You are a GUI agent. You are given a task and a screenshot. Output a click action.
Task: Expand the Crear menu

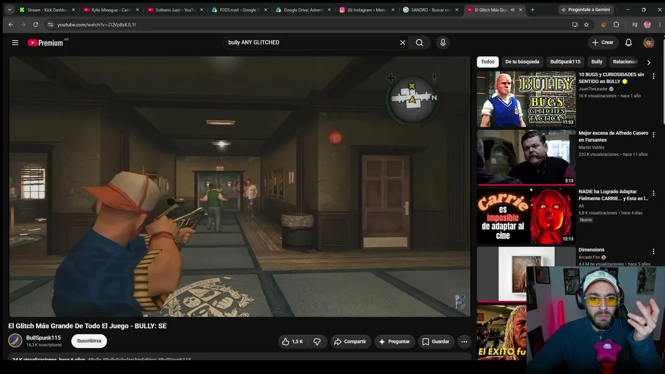tap(603, 43)
